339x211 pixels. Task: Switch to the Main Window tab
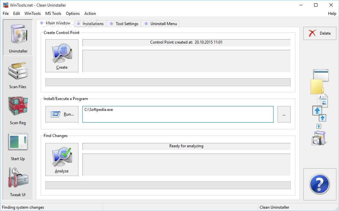click(55, 23)
